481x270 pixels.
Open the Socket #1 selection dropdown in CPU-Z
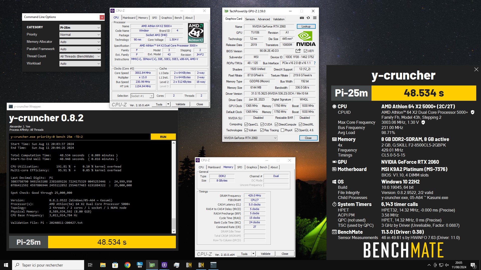coord(142,96)
